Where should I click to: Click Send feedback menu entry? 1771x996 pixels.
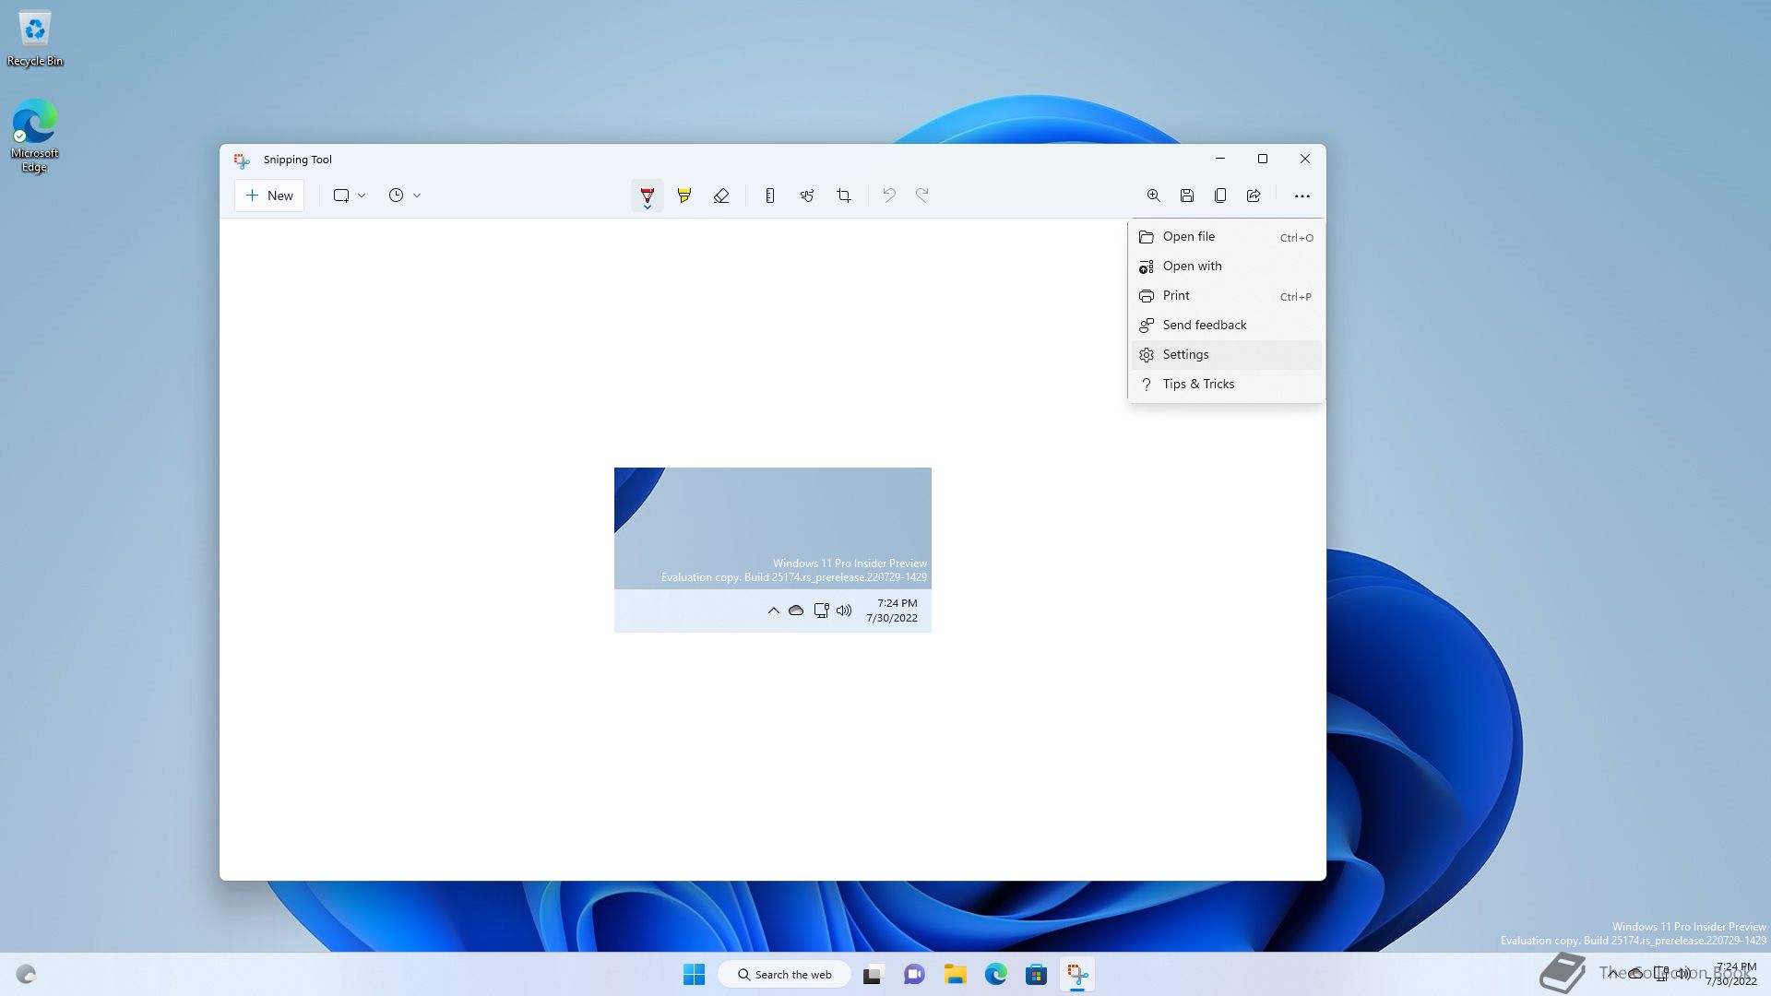click(x=1226, y=326)
